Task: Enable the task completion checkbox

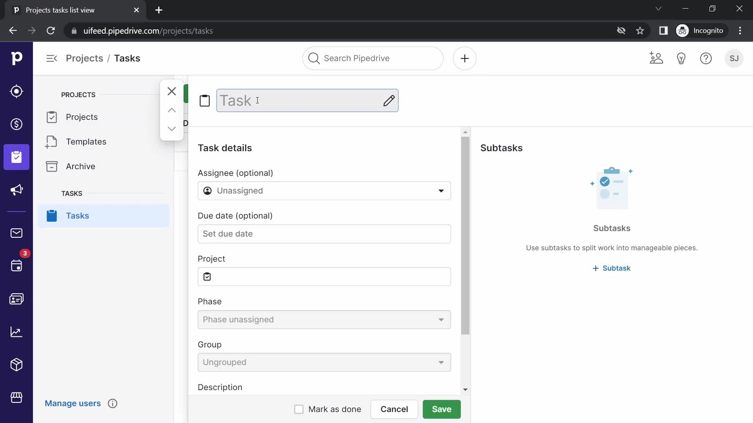Action: pos(298,409)
